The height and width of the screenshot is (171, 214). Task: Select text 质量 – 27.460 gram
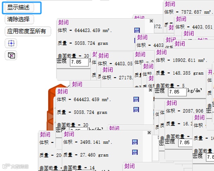[86, 155]
